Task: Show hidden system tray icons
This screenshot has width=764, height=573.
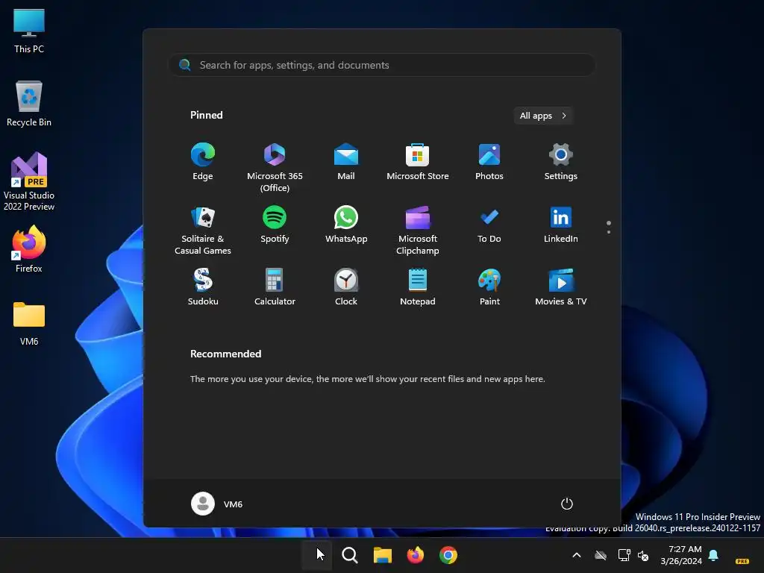Action: [577, 555]
